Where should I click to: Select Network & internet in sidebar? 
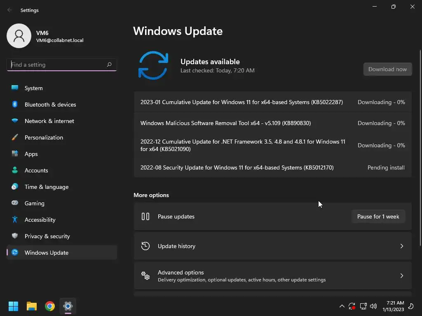[62, 121]
